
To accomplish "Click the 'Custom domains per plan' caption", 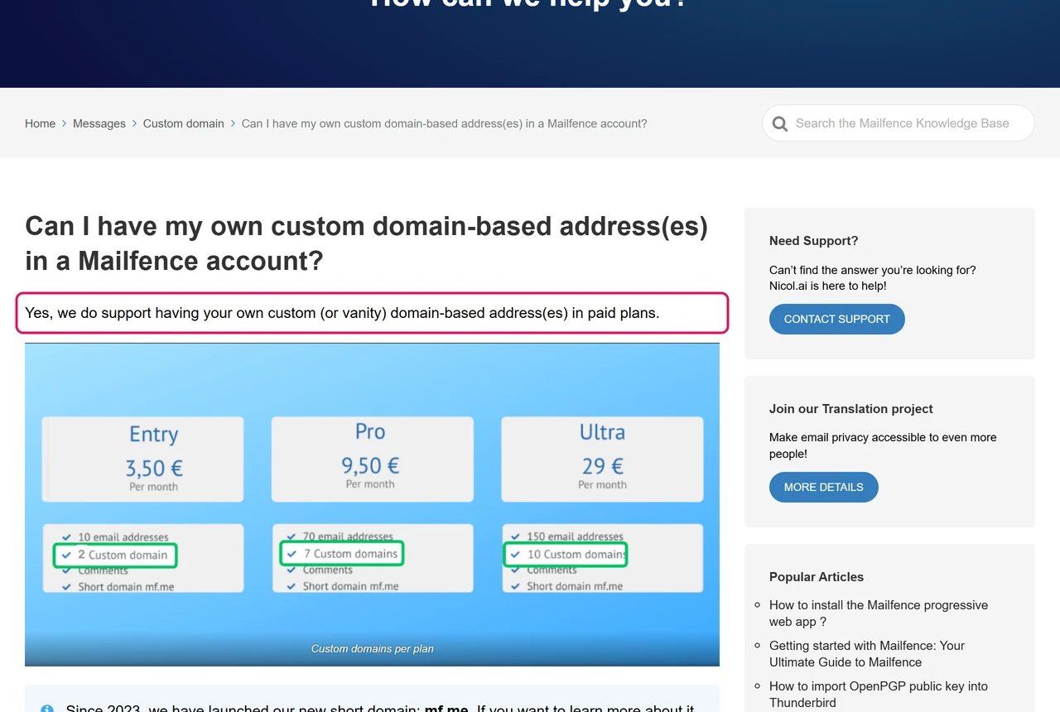I will [x=372, y=649].
